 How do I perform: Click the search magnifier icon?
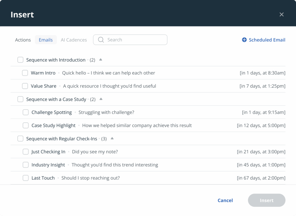(101, 40)
